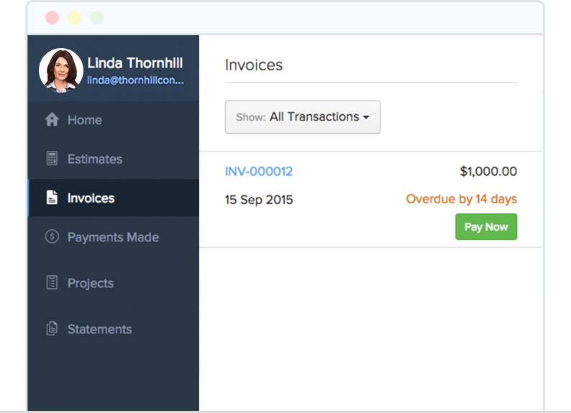Click the Estimates calculator icon

pos(52,159)
